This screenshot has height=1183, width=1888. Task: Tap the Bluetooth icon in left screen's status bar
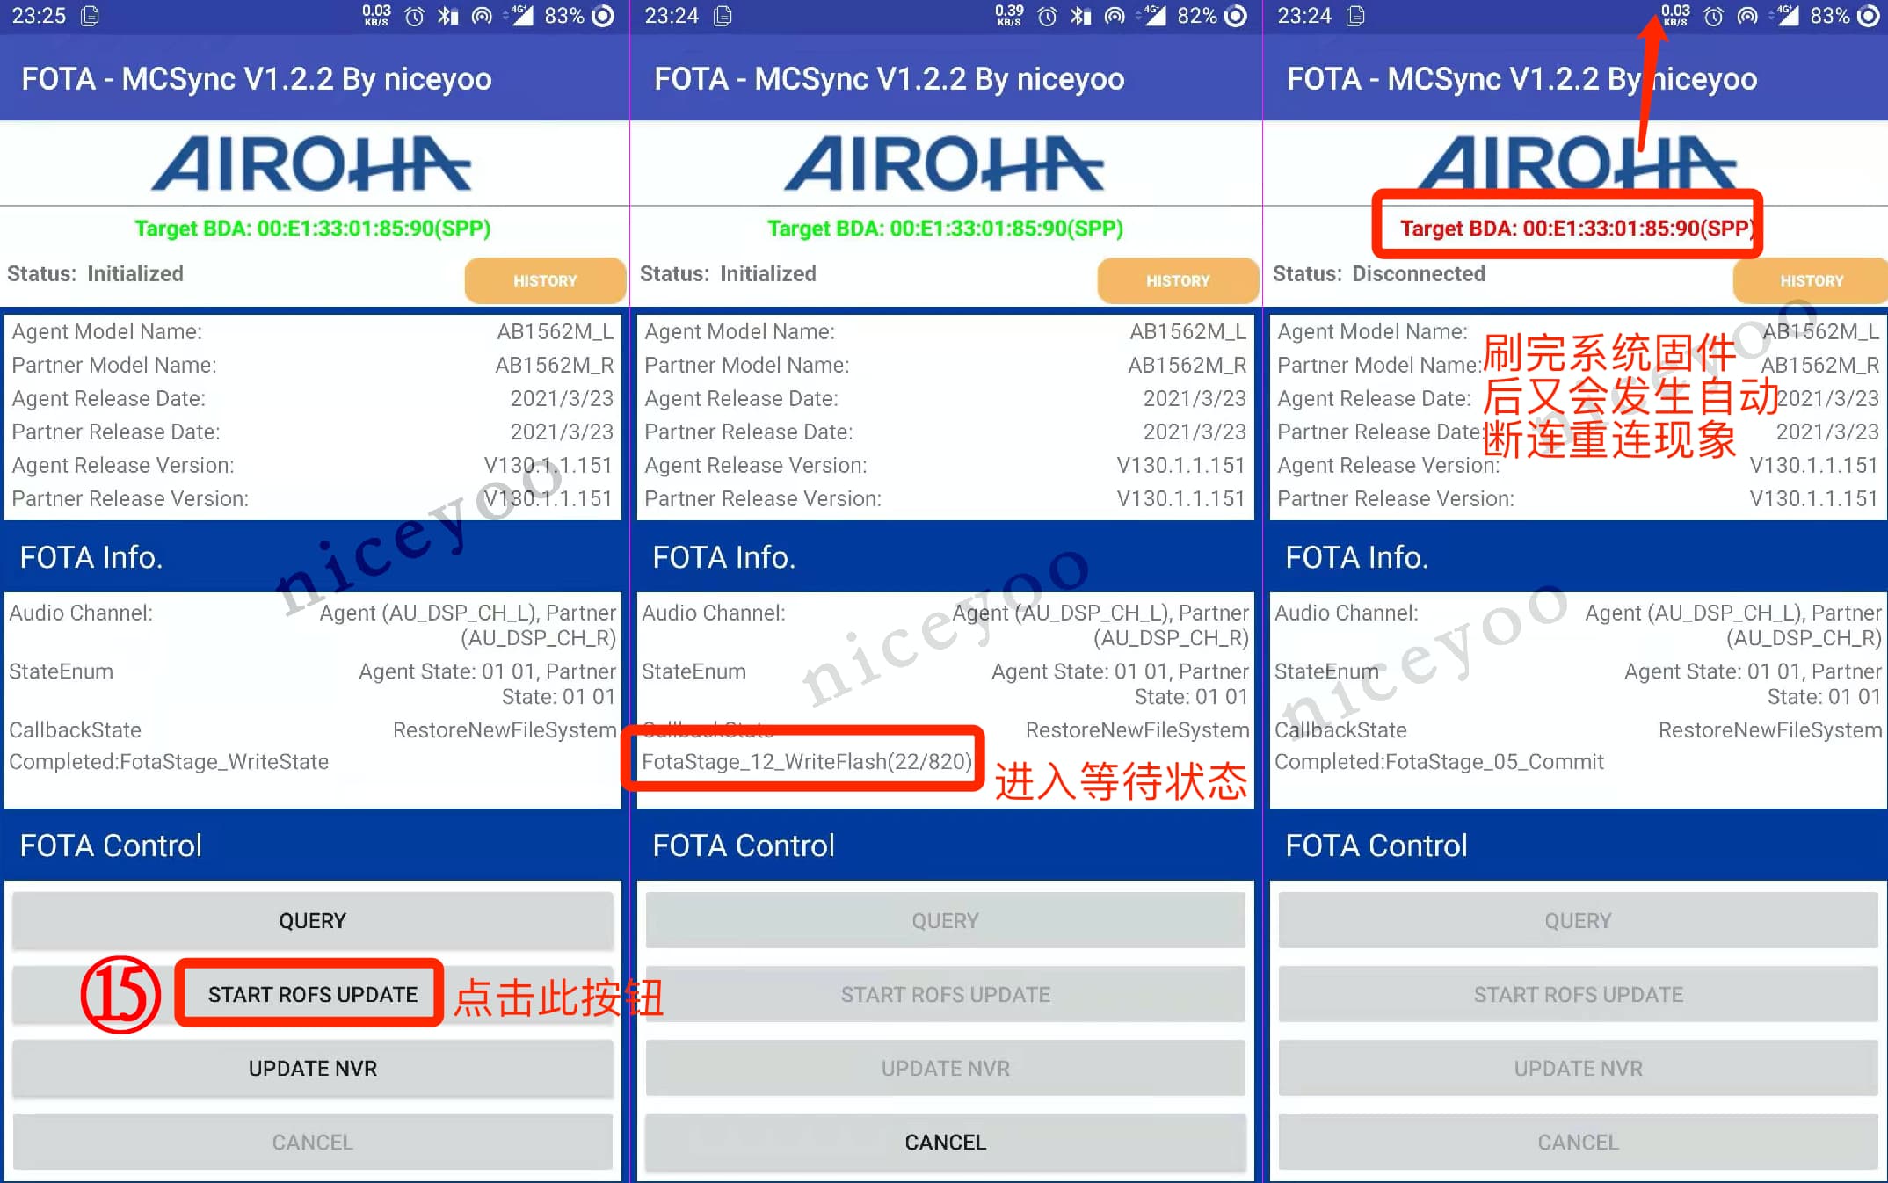(x=448, y=16)
